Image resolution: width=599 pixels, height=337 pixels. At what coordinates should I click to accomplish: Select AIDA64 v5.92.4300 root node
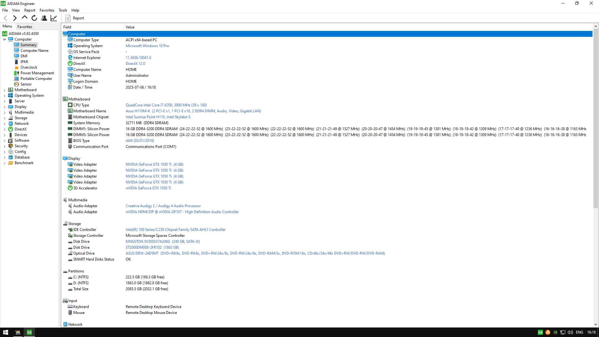coord(23,34)
